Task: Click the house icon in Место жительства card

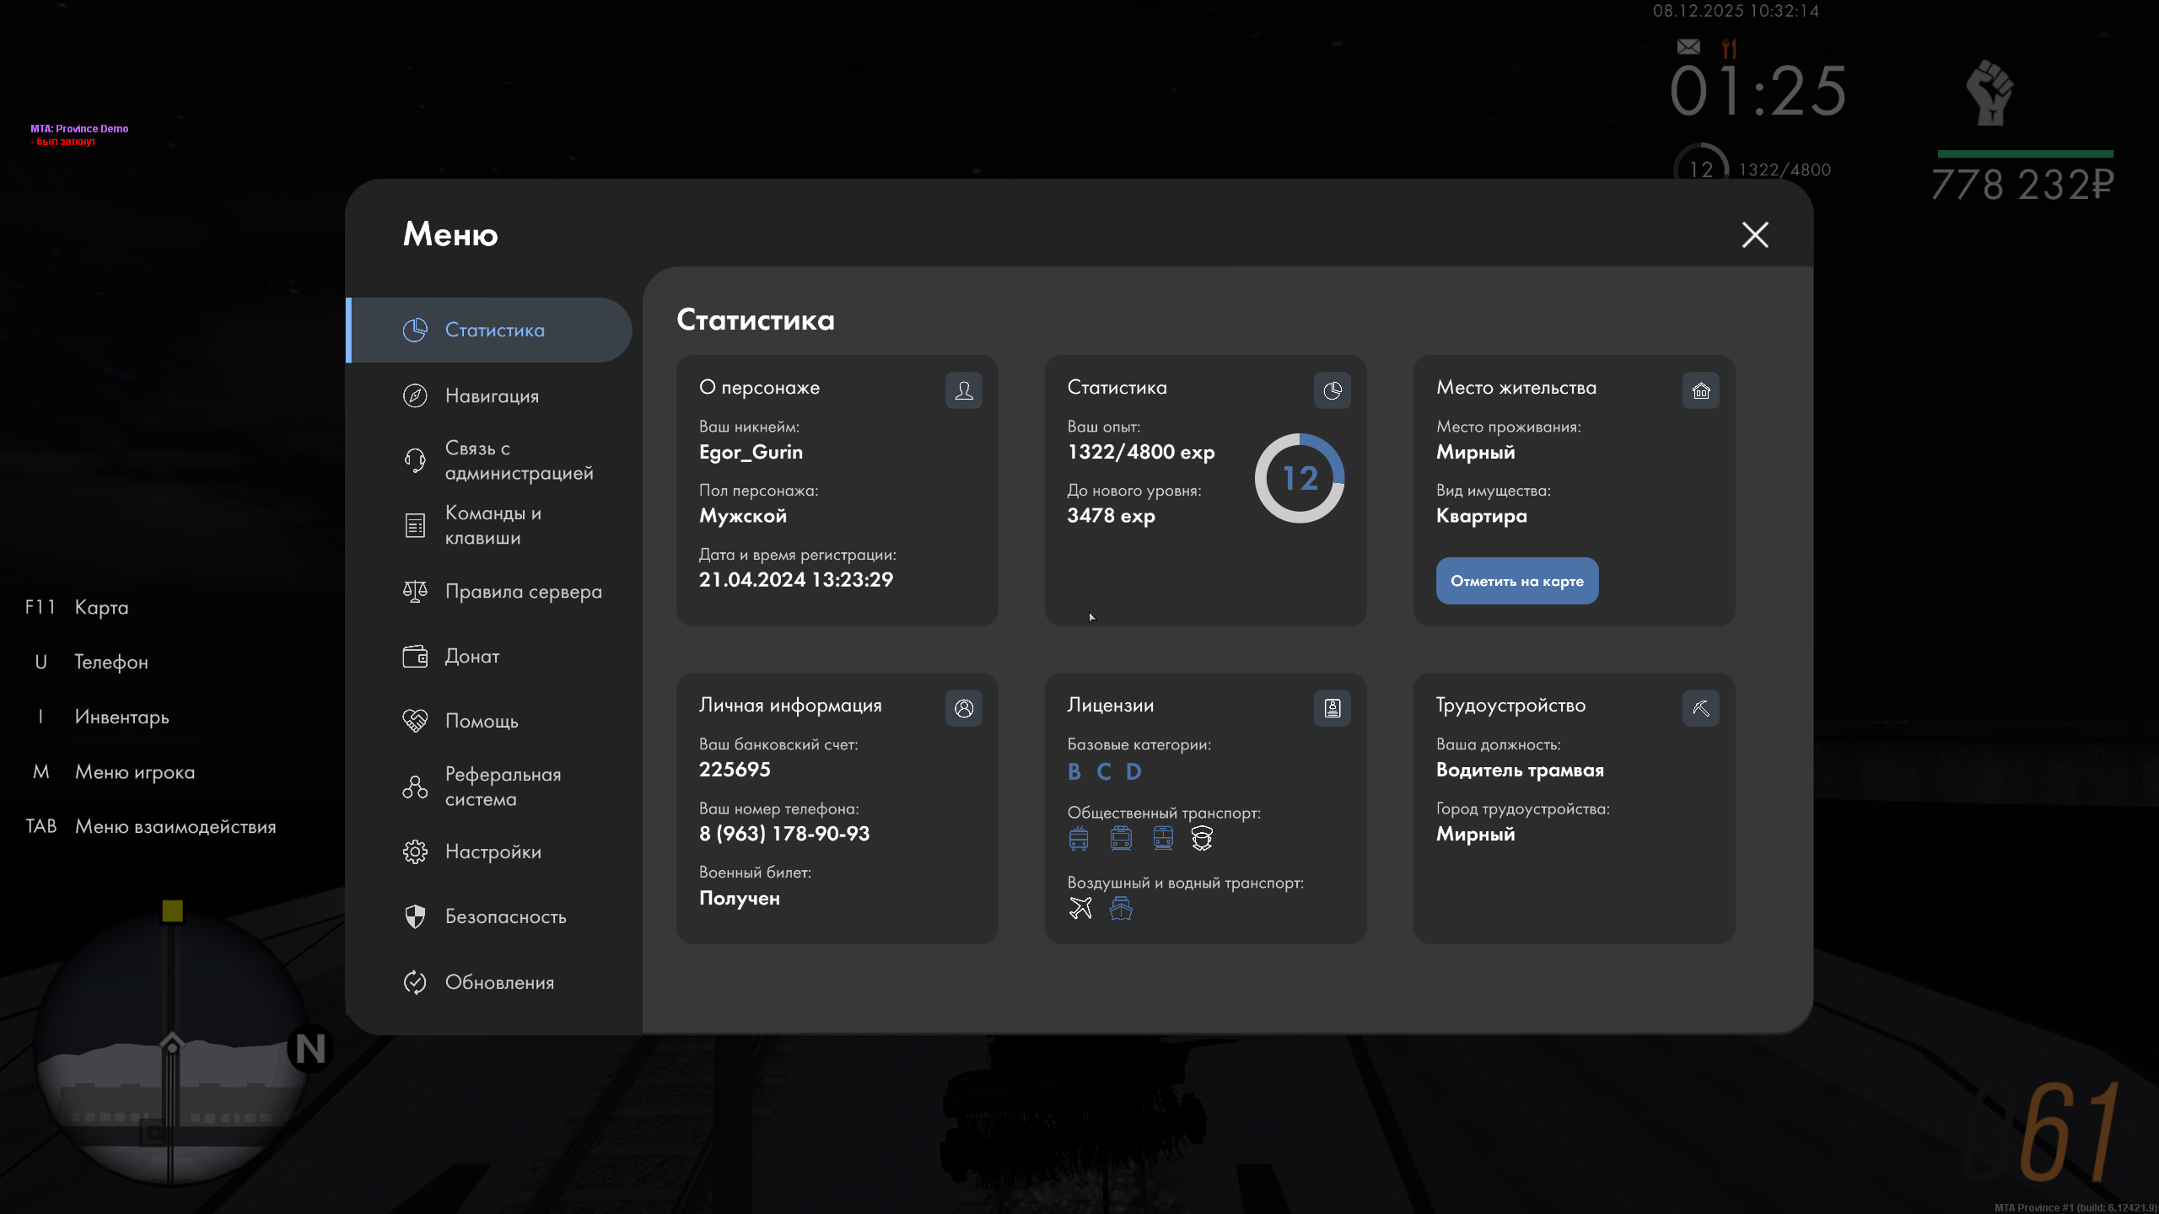Action: point(1700,390)
